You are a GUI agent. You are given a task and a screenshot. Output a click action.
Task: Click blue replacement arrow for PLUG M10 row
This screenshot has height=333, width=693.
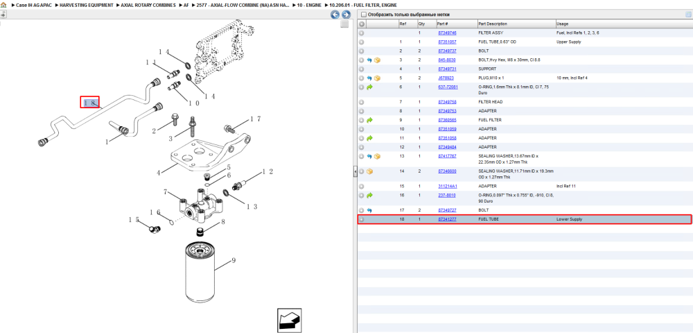(369, 78)
